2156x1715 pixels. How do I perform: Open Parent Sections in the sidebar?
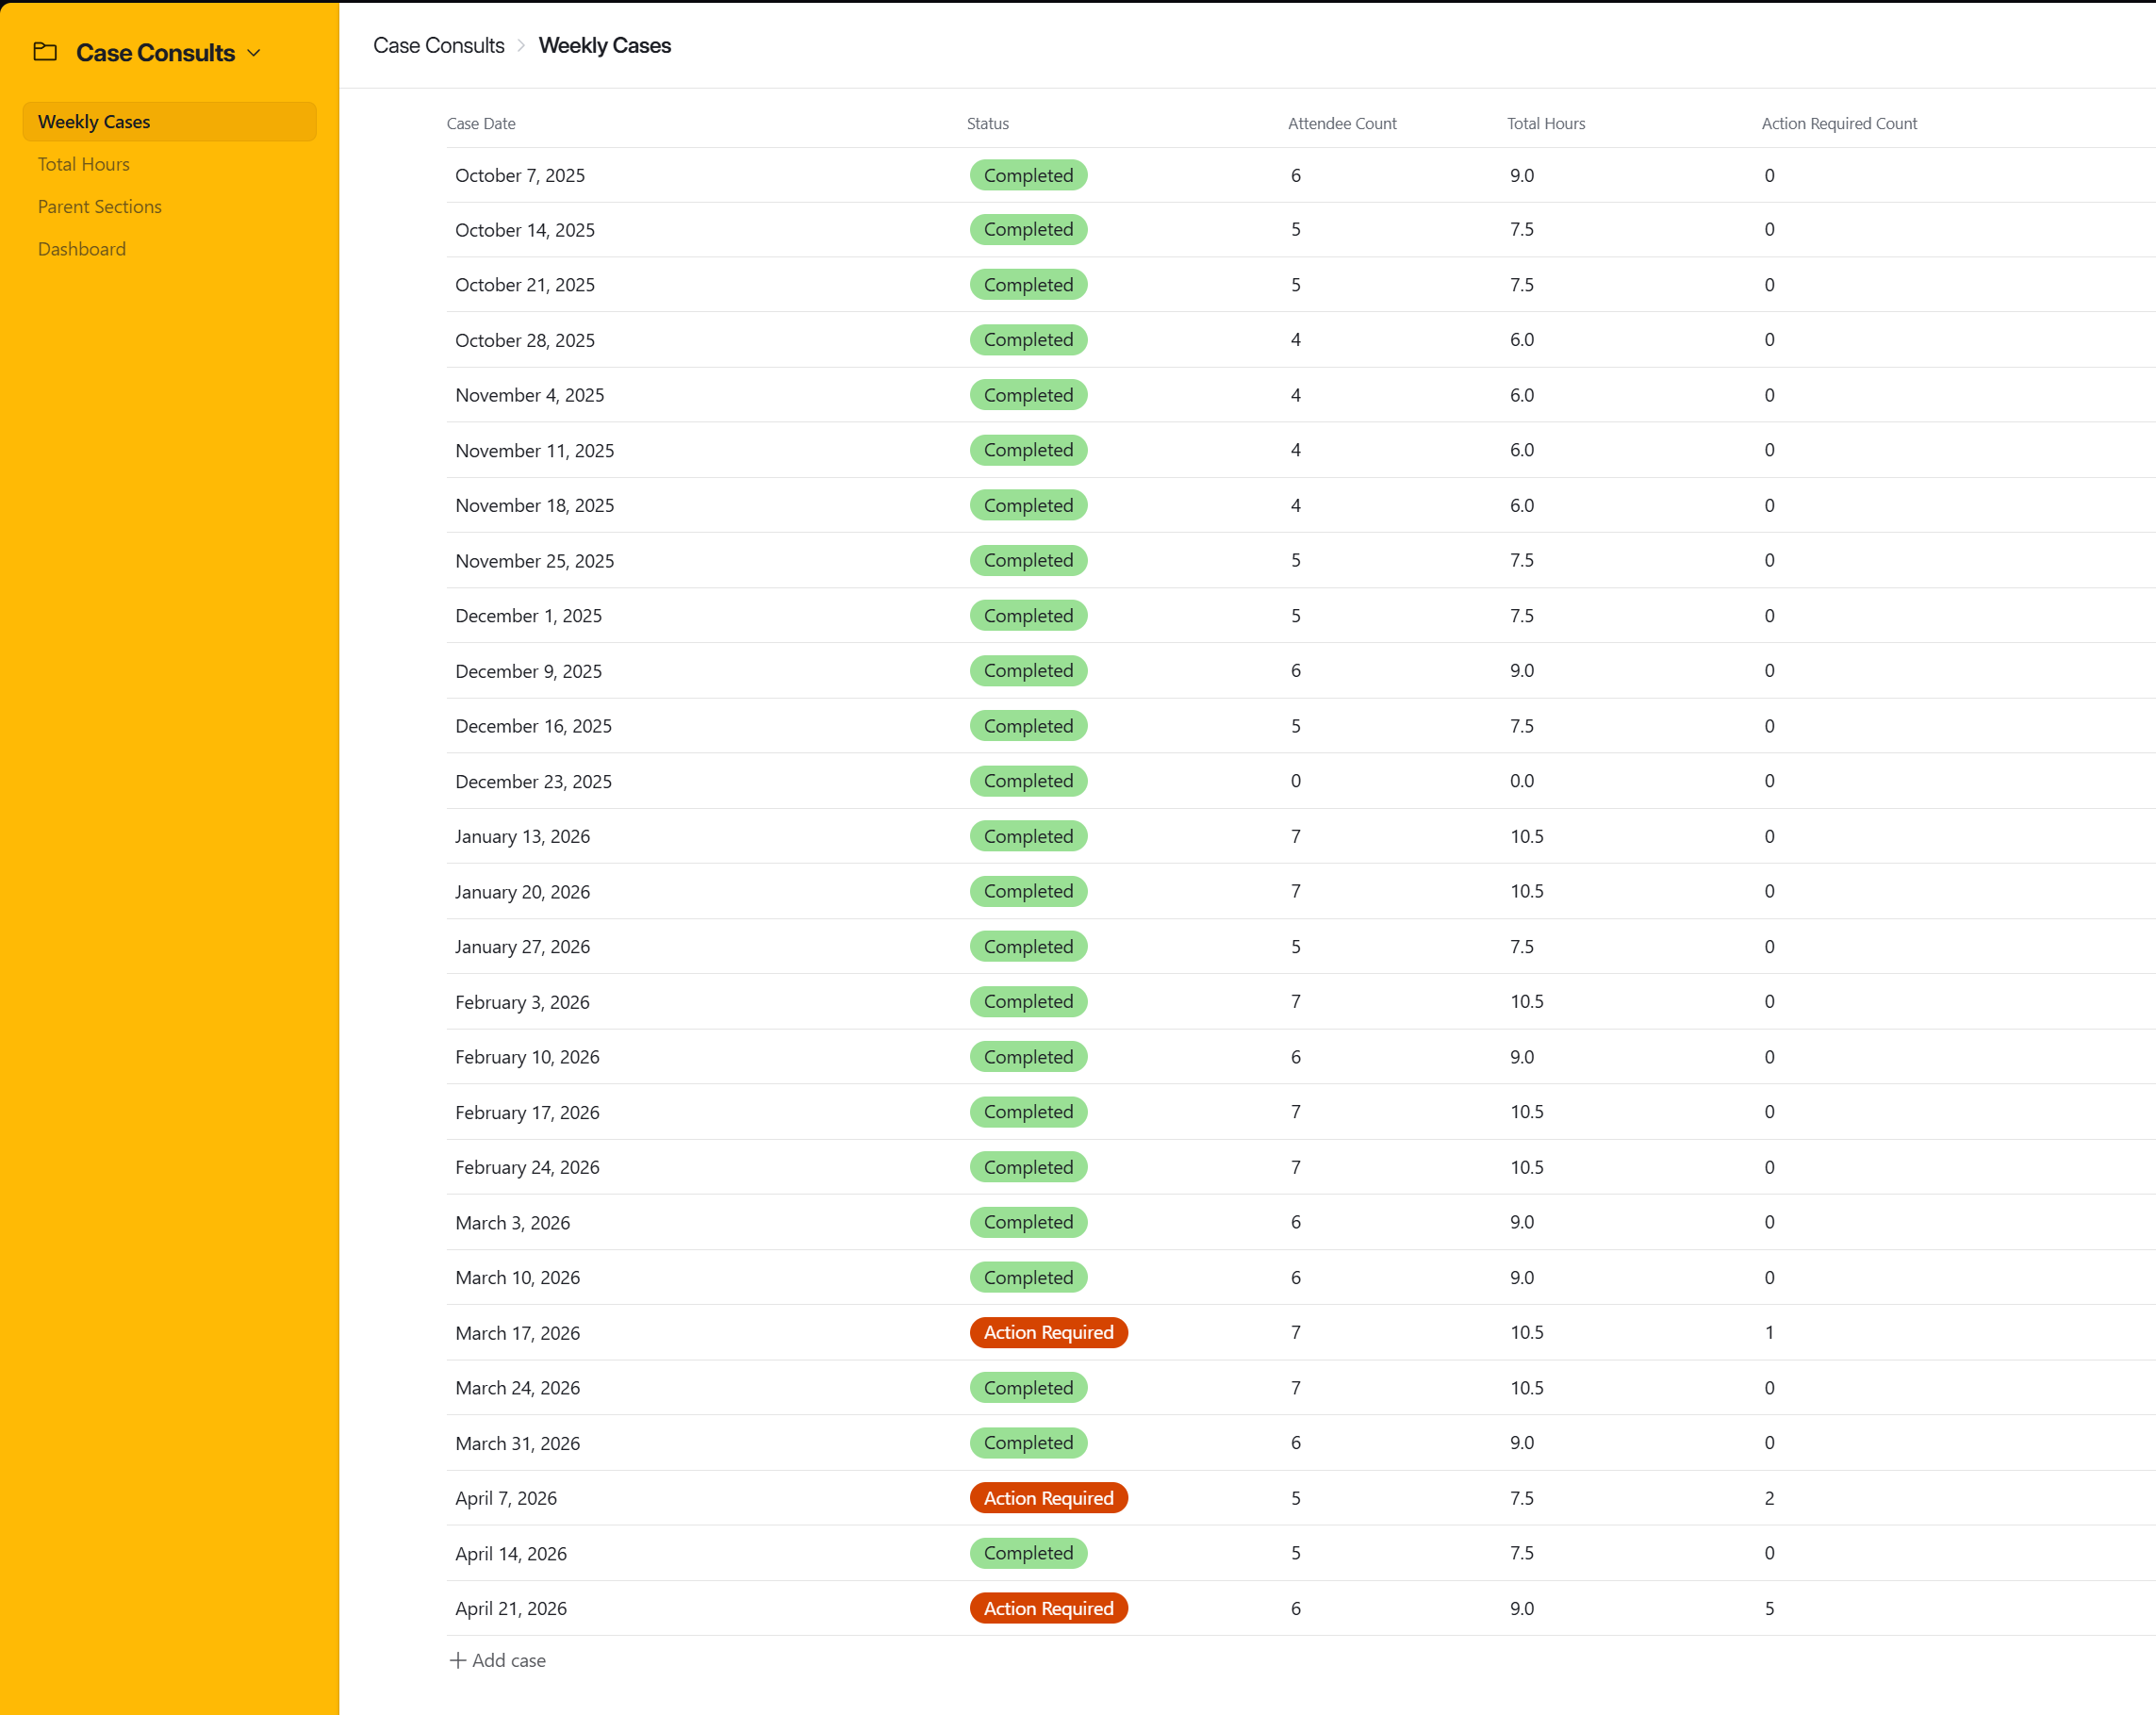100,207
